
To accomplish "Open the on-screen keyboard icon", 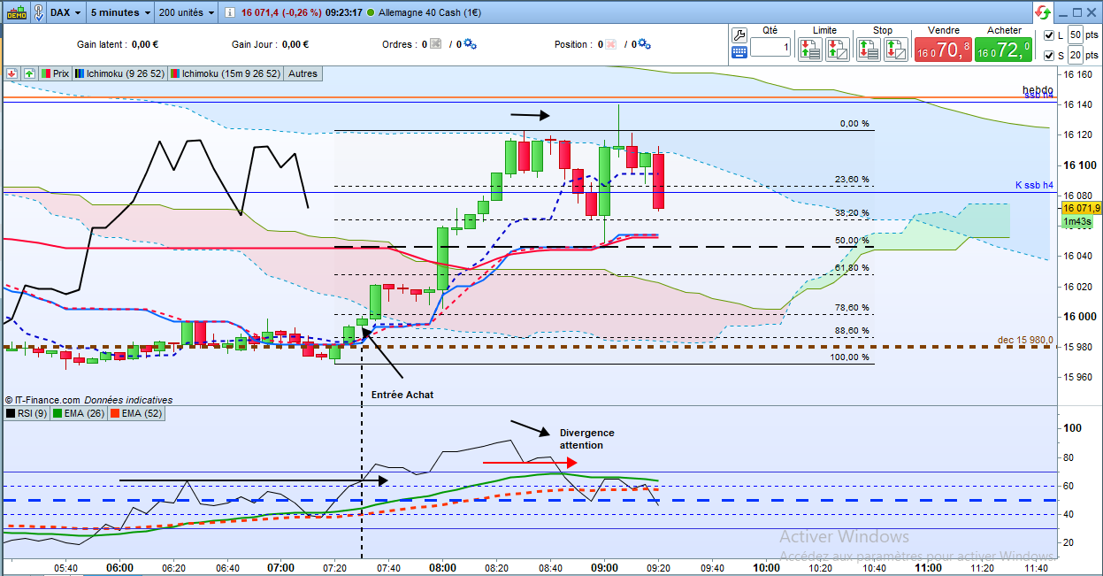I will [x=740, y=52].
